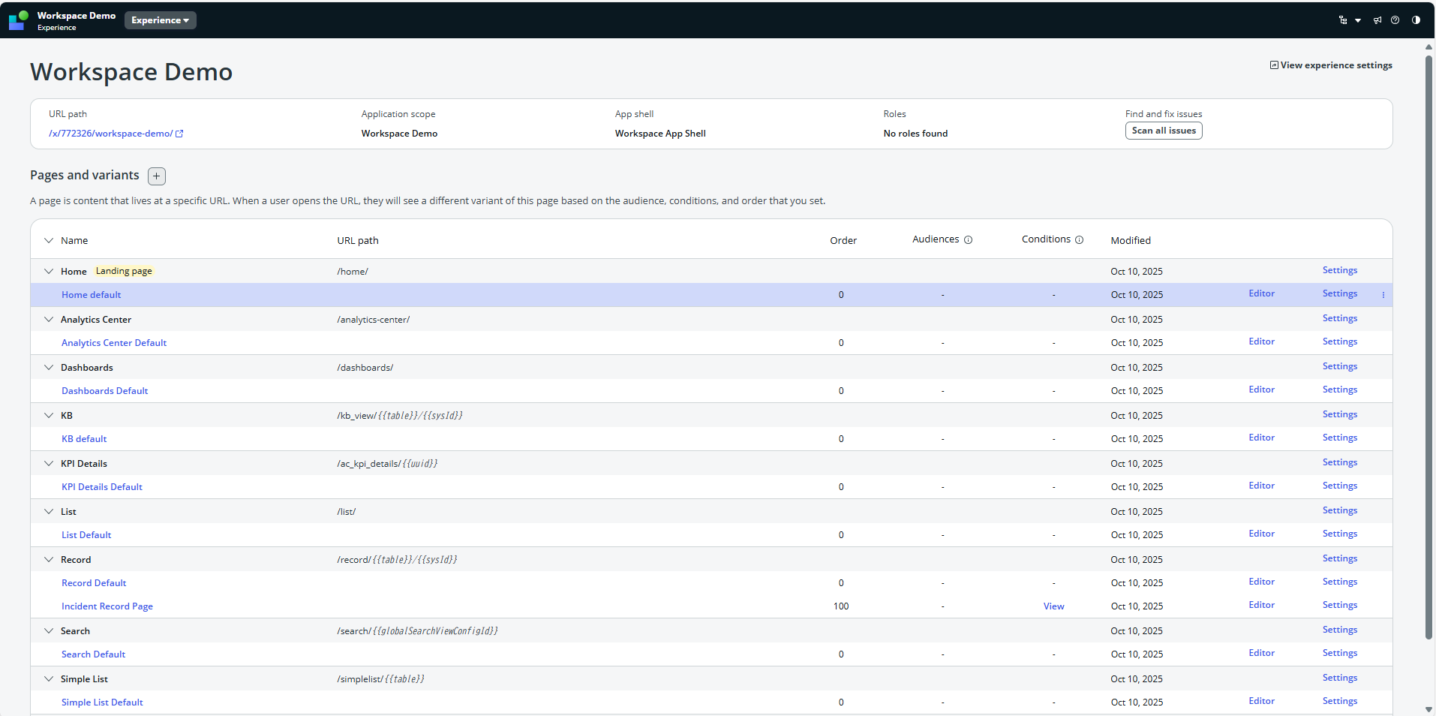Open View experience settings link
Viewport: 1436px width, 716px height.
point(1331,65)
